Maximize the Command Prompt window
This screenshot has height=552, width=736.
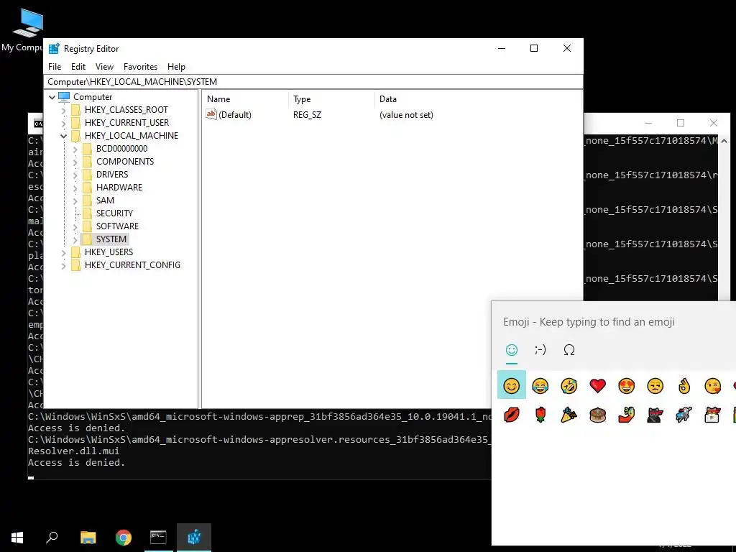tap(681, 123)
